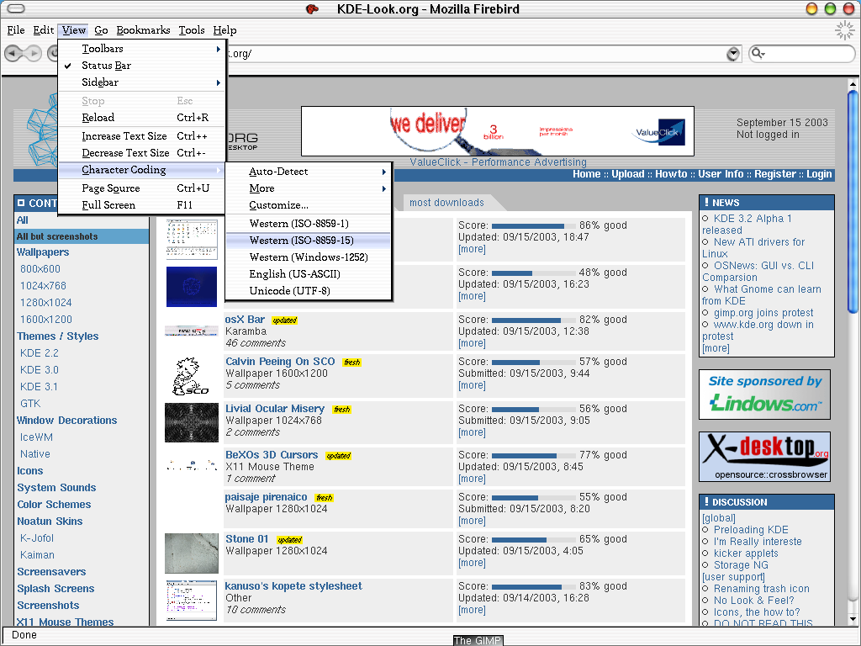Open the URL bar history dropdown arrow
The height and width of the screenshot is (646, 861).
click(x=733, y=54)
